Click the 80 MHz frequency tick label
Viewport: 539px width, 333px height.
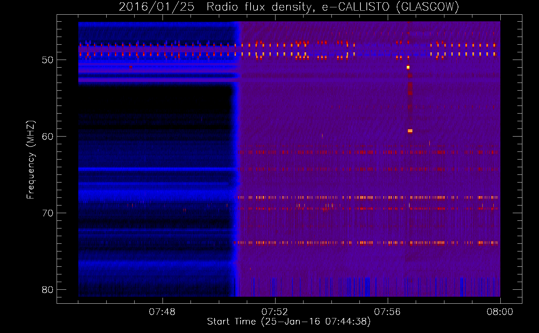(x=48, y=290)
